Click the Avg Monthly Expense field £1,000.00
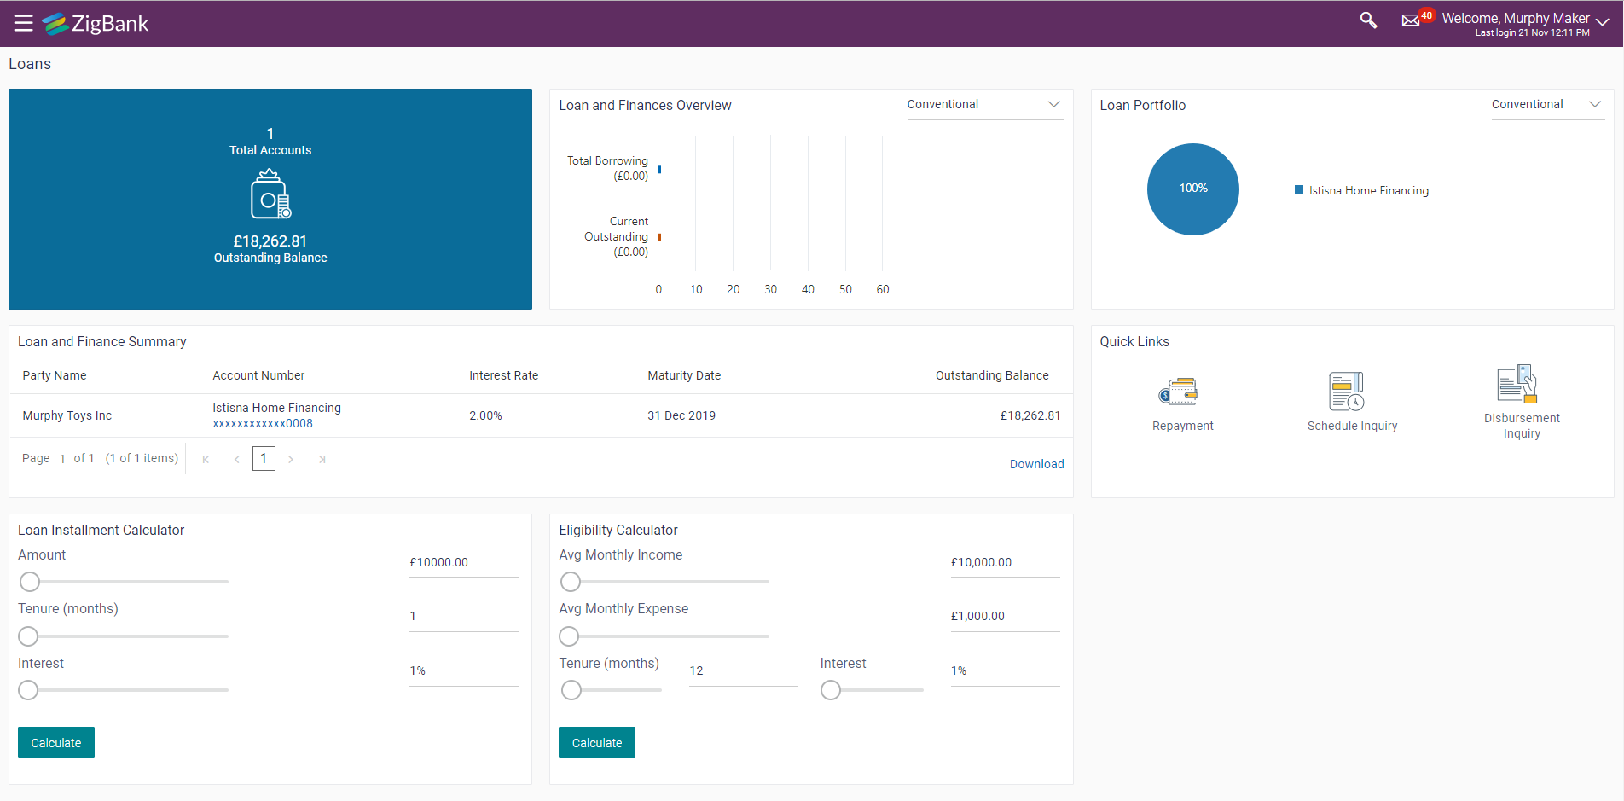 click(1005, 617)
